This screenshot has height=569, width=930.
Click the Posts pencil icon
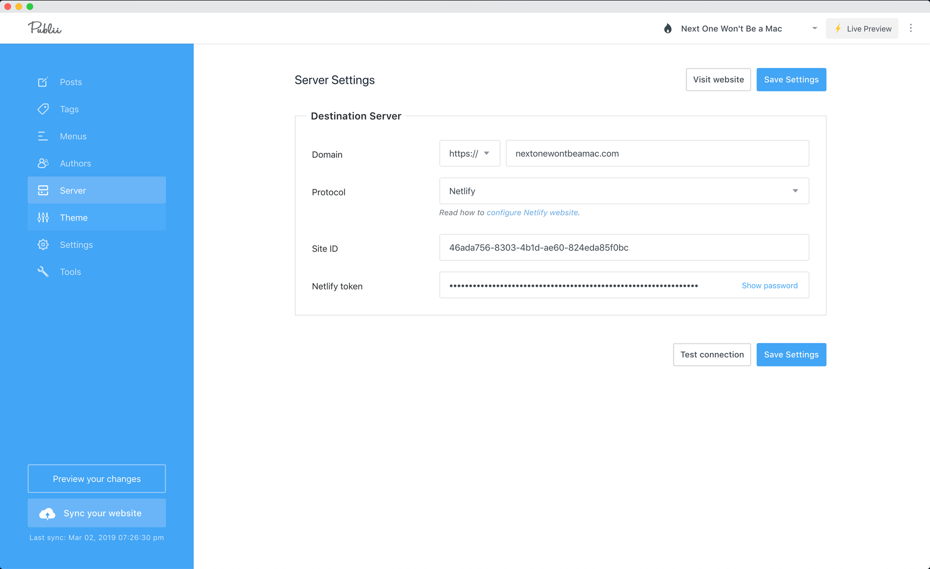[x=43, y=82]
